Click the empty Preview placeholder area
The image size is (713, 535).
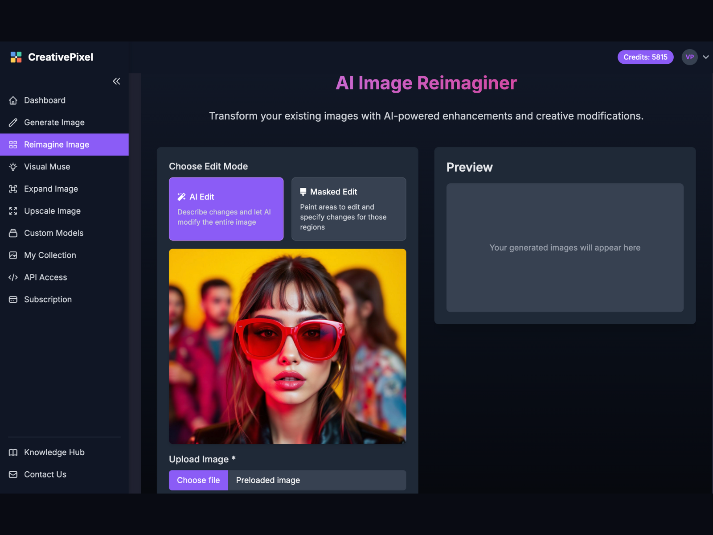(565, 247)
